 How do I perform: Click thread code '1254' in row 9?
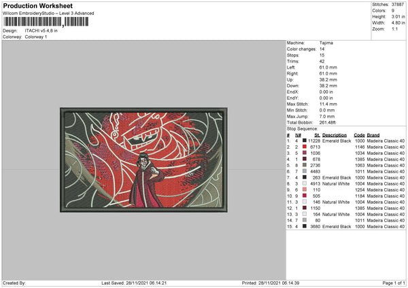click(360, 190)
